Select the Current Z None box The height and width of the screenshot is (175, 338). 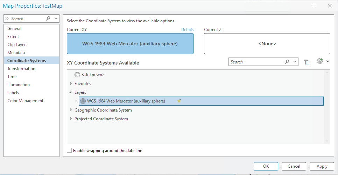point(267,44)
